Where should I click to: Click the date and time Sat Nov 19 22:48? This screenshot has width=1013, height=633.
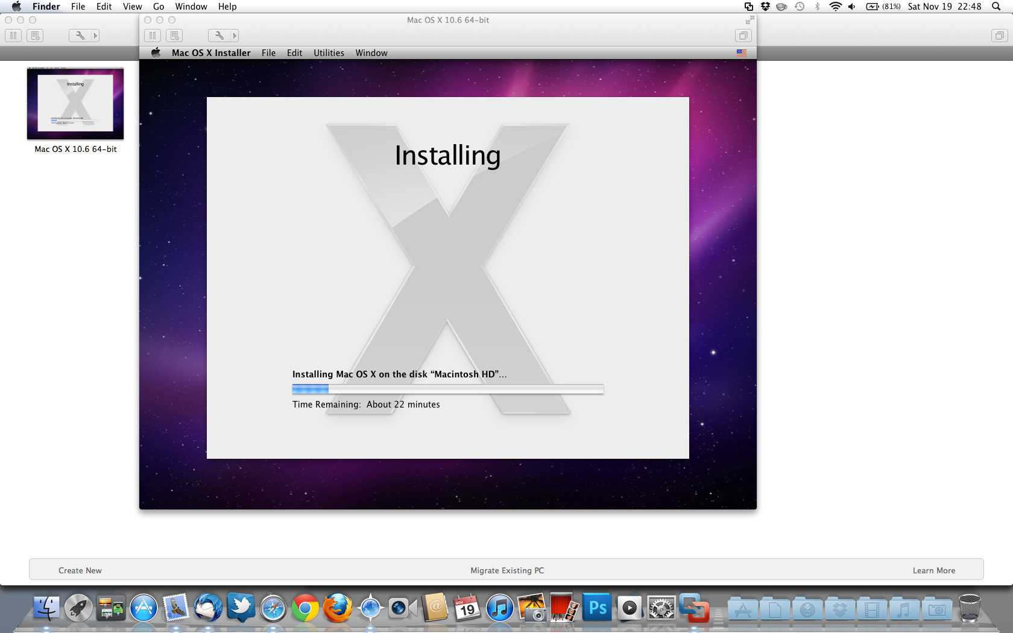pyautogui.click(x=944, y=7)
